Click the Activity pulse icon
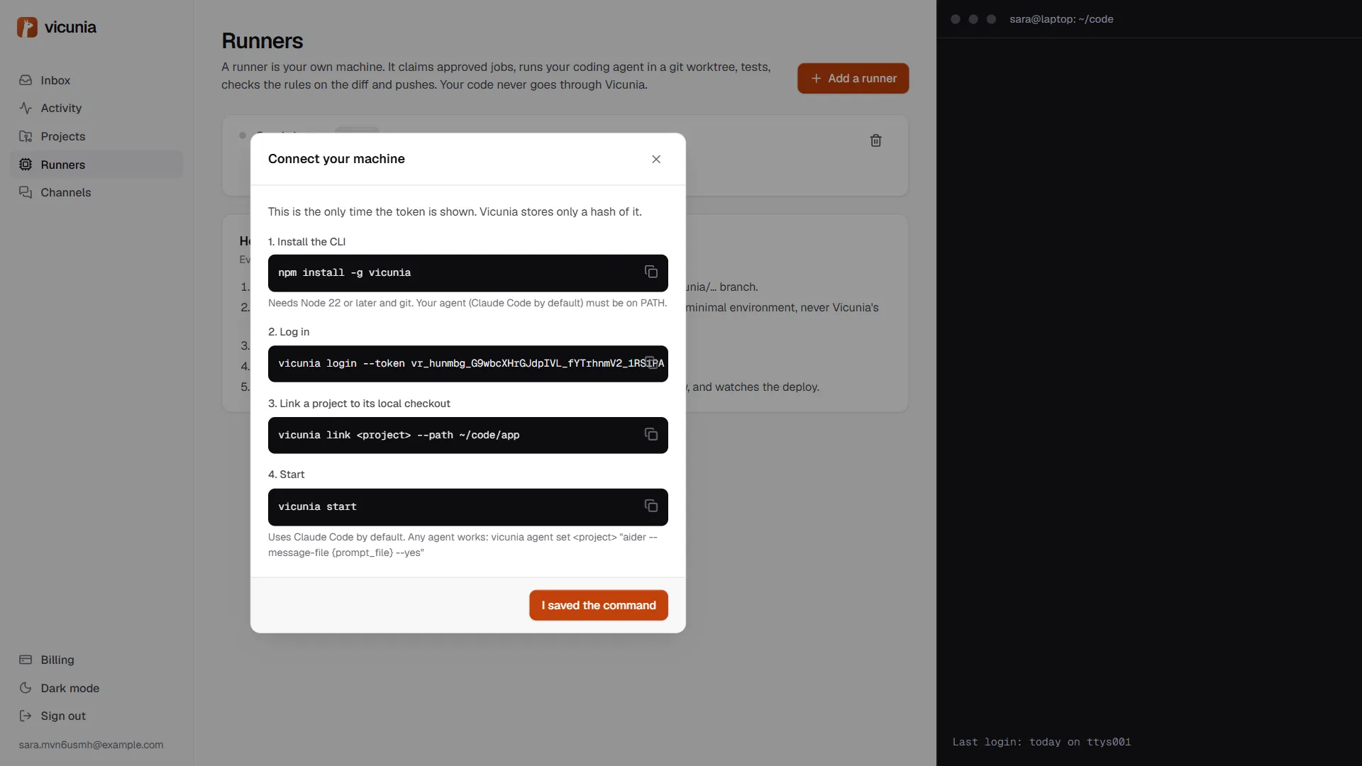Image resolution: width=1362 pixels, height=766 pixels. coord(26,108)
